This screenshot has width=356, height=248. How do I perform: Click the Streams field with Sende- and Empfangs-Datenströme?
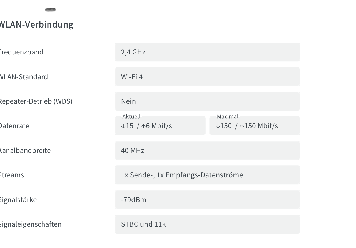[207, 175]
